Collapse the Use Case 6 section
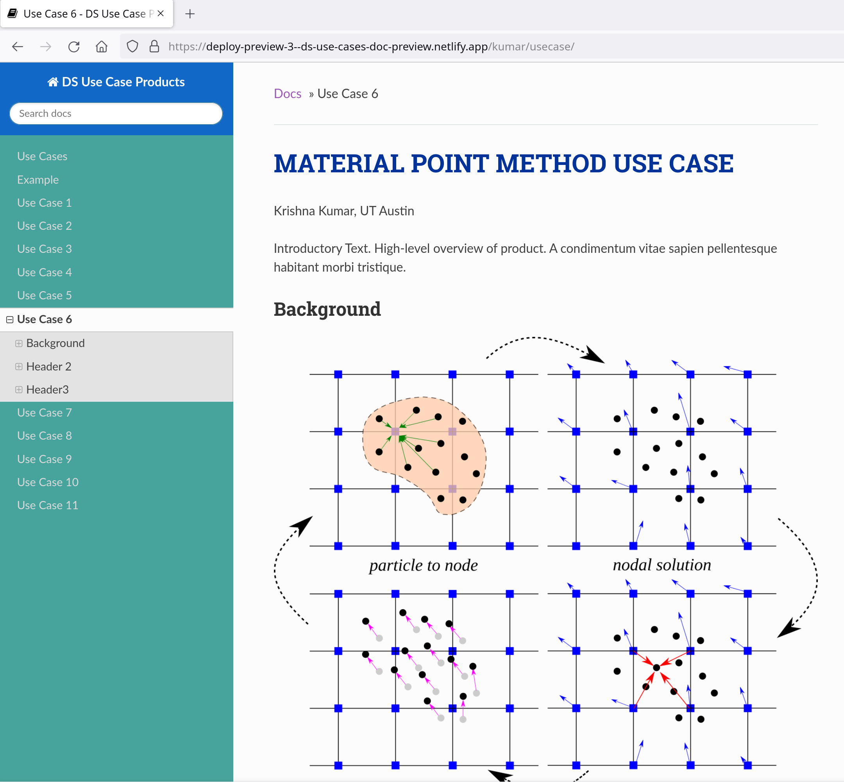 click(10, 320)
